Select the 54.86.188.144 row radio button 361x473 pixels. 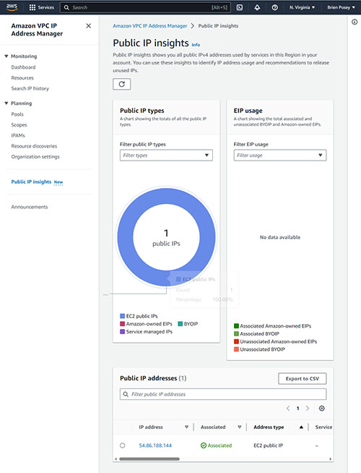coord(122,446)
